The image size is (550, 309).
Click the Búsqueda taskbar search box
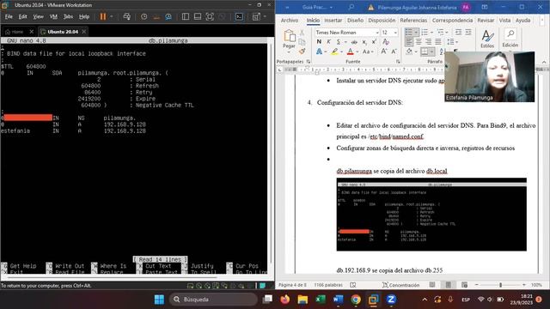pos(214,300)
